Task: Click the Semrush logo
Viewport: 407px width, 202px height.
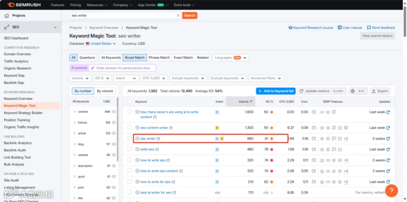Action: point(24,5)
